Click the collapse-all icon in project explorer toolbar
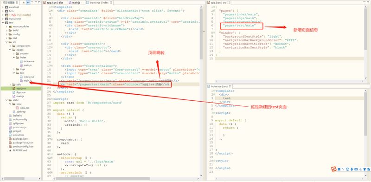371x182 pixels. point(24,2)
